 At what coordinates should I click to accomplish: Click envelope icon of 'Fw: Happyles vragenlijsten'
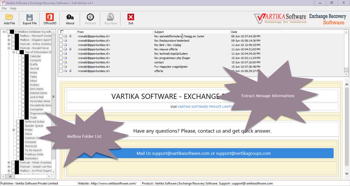65,67
